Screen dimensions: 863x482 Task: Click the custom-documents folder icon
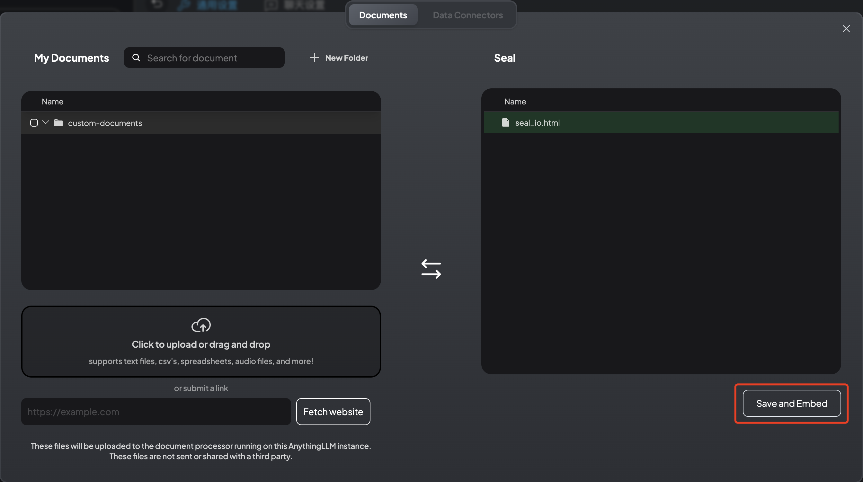58,123
